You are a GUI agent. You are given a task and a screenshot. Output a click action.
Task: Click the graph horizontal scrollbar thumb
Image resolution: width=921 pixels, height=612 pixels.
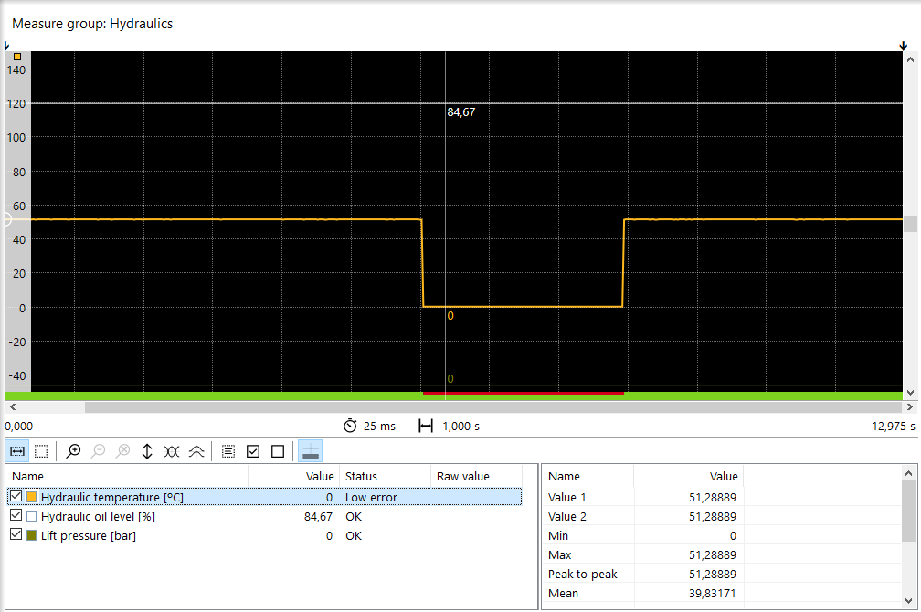point(493,407)
